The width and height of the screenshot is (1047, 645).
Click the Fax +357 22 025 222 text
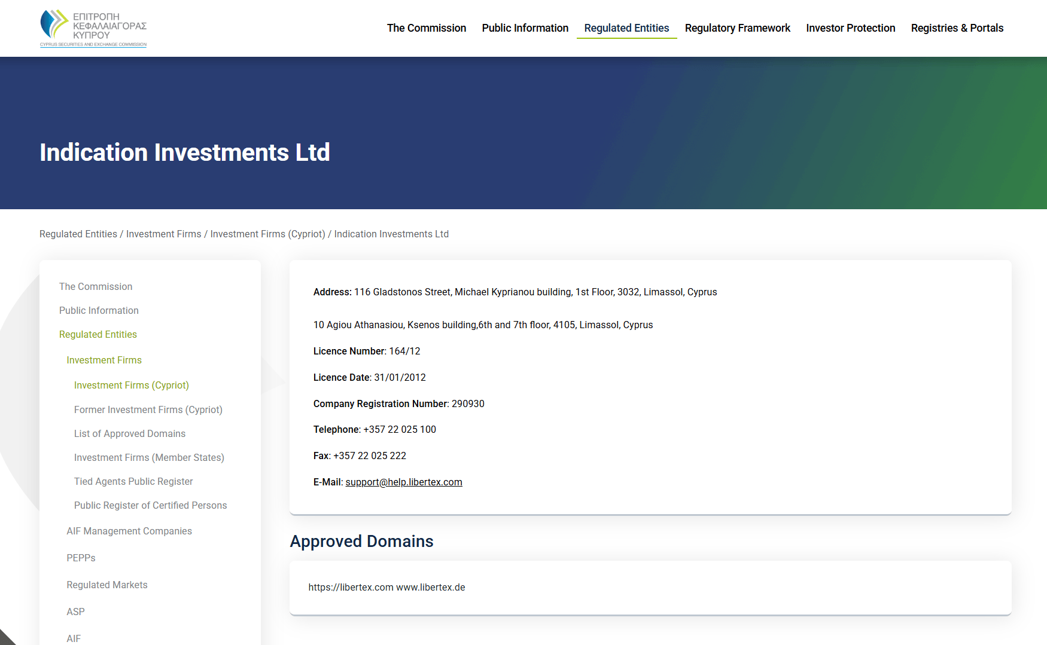[360, 456]
